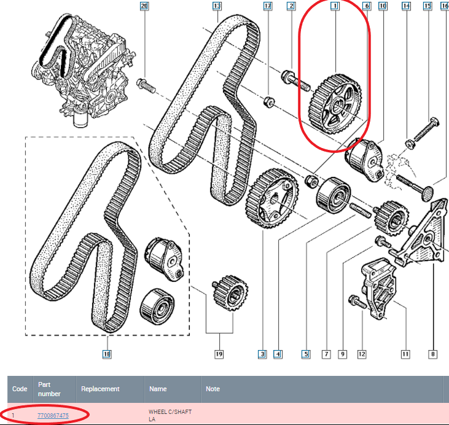The width and height of the screenshot is (449, 425).
Task: Click callout number 20 near the engine thumbnail
Action: (x=144, y=6)
